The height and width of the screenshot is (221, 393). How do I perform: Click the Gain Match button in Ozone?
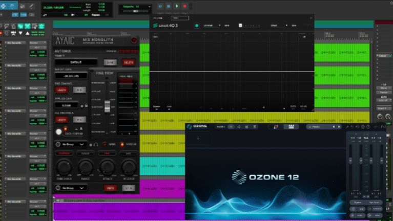374,202
